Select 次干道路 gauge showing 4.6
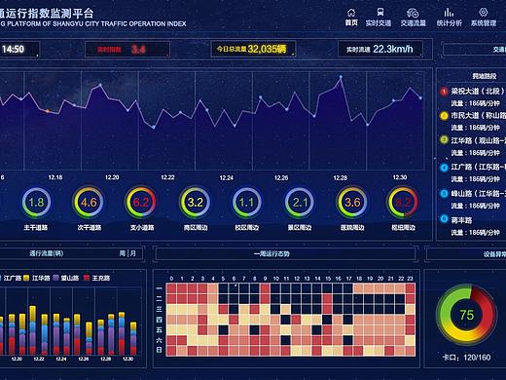Viewport: 506px width, 380px height. coord(89,203)
